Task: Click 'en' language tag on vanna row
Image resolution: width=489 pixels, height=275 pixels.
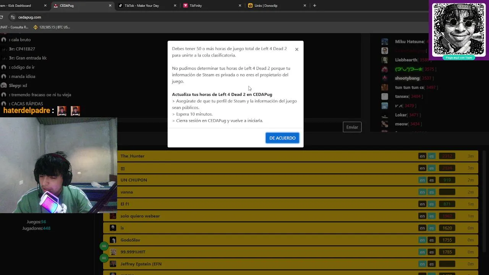Action: (422, 192)
